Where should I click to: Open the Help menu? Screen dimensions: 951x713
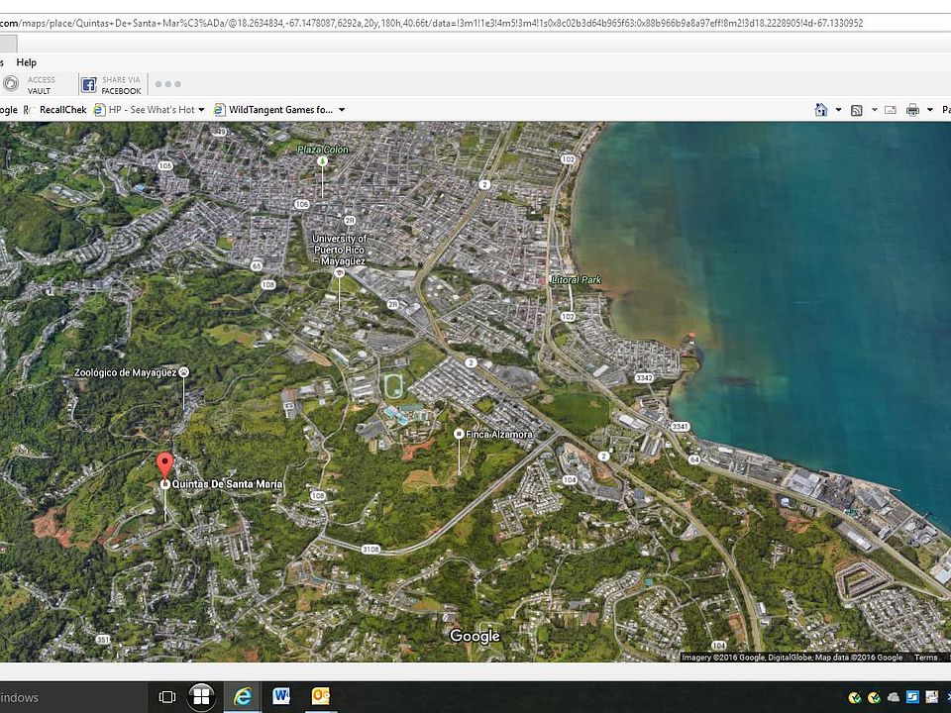pyautogui.click(x=26, y=62)
